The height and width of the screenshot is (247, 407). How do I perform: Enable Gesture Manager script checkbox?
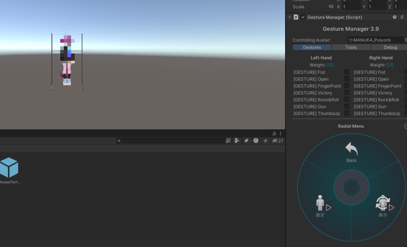tap(303, 17)
